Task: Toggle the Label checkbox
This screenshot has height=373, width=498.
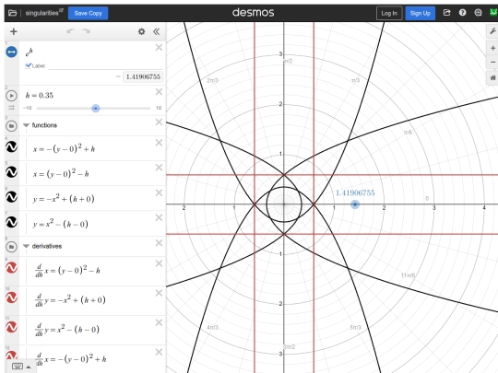Action: point(28,65)
